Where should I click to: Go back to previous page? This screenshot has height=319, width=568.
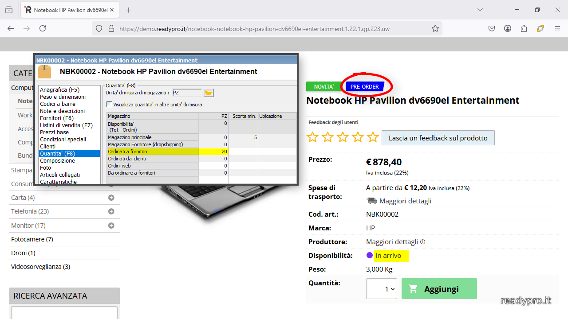tap(11, 28)
